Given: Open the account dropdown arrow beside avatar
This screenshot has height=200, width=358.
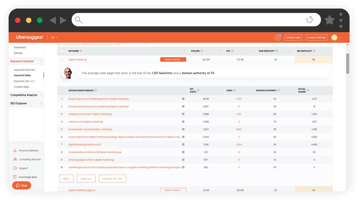Looking at the screenshot, I should pyautogui.click(x=340, y=37).
